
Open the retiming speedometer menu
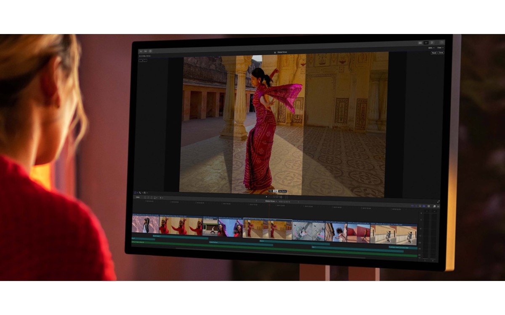coord(145,193)
